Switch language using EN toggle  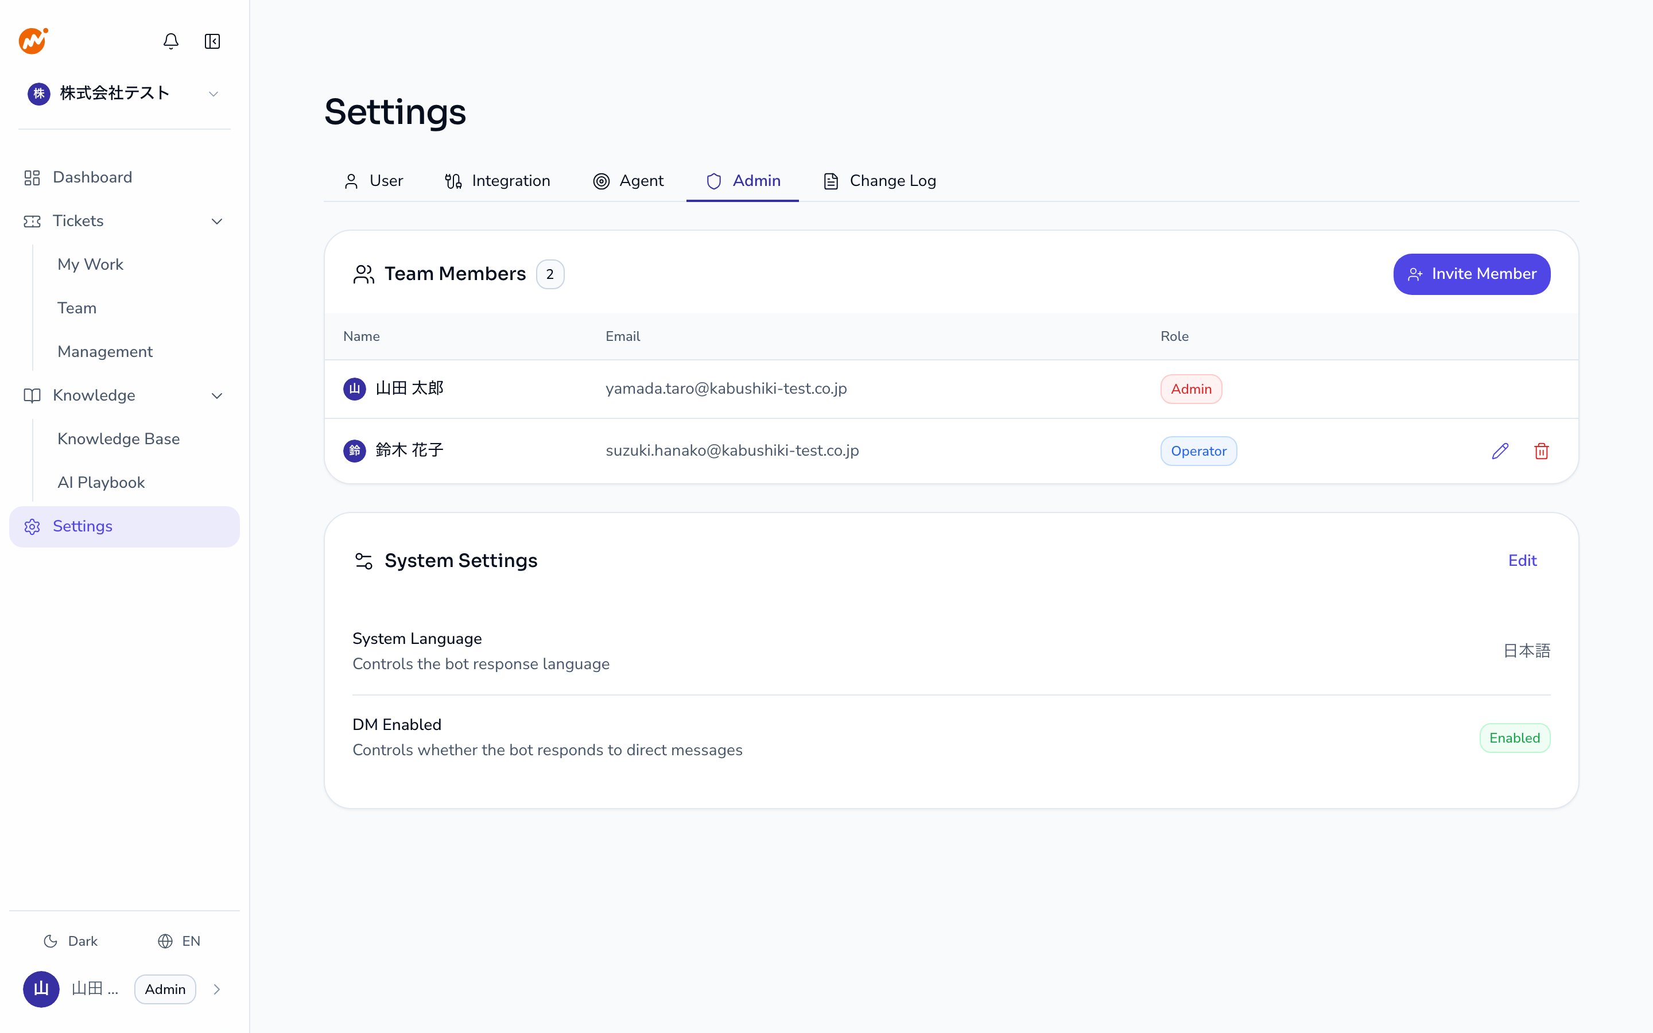click(179, 941)
